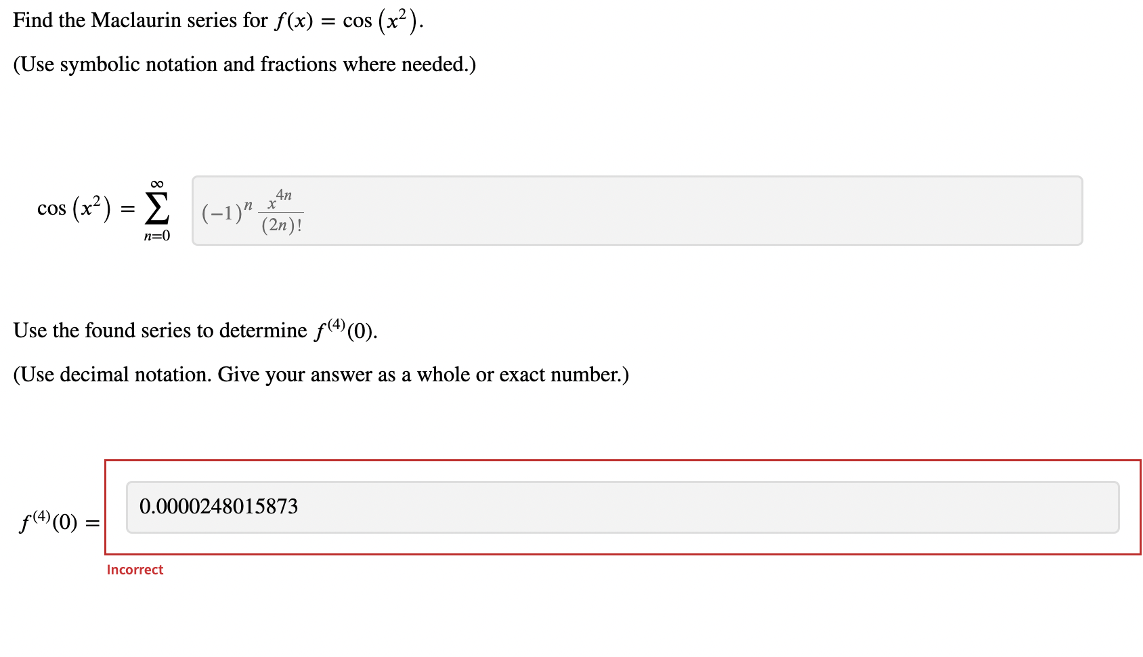Click the (2n)! denominator in the series
The width and height of the screenshot is (1143, 657).
(282, 224)
